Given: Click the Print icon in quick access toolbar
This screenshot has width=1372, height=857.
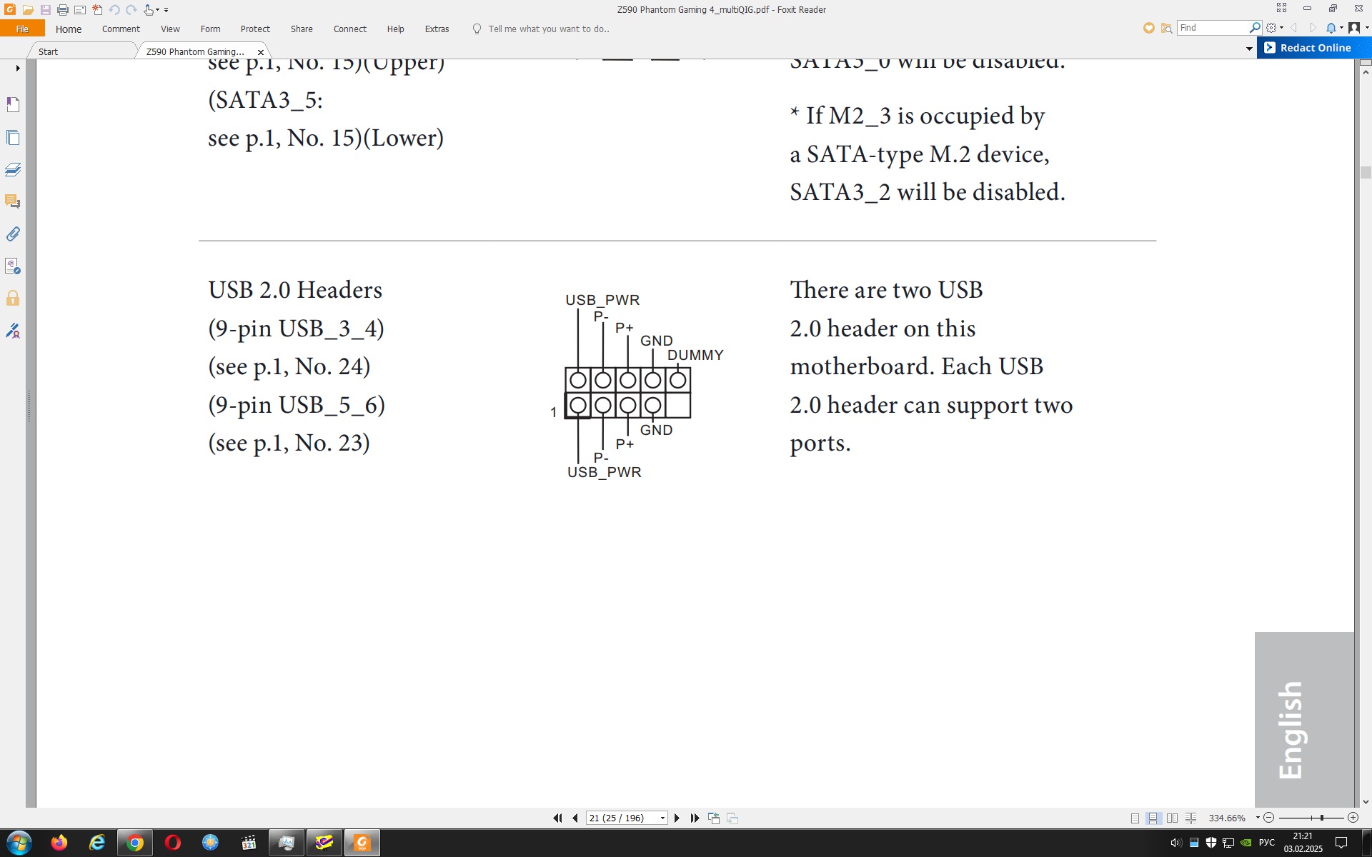Looking at the screenshot, I should (63, 9).
